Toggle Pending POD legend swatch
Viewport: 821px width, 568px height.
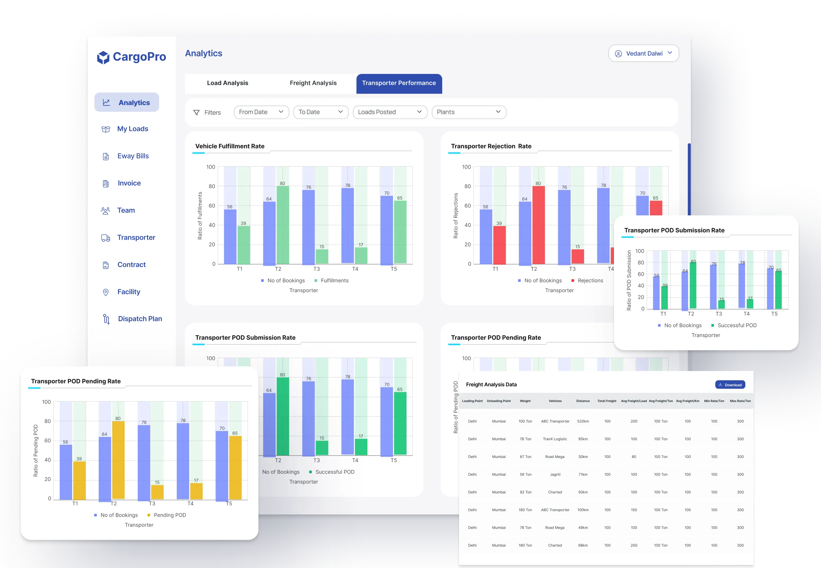[x=149, y=515]
